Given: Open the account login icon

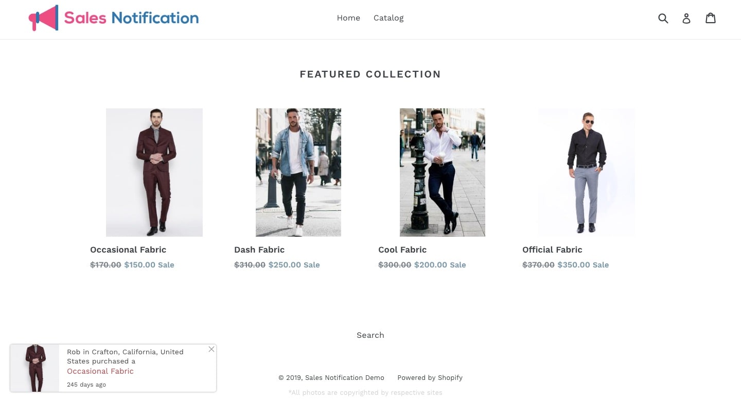Looking at the screenshot, I should point(686,18).
